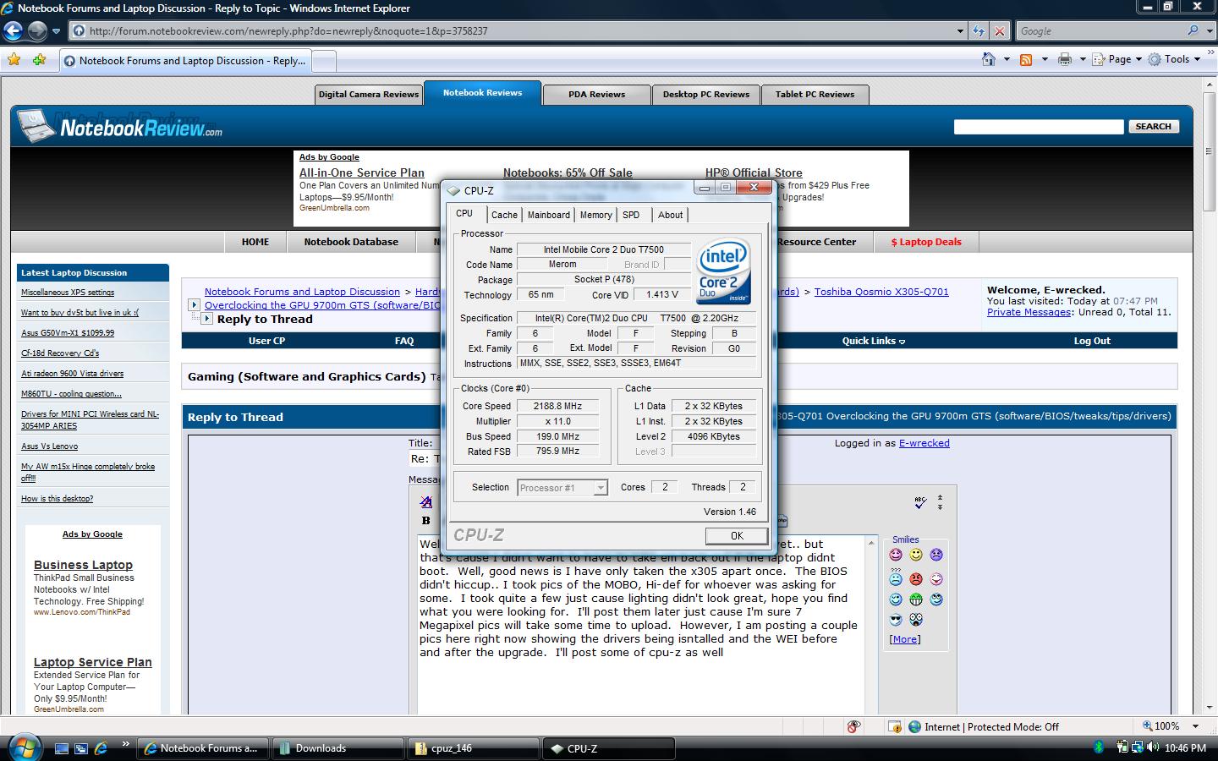This screenshot has height=761, width=1218.
Task: Click the spell check ABC icon
Action: [920, 502]
